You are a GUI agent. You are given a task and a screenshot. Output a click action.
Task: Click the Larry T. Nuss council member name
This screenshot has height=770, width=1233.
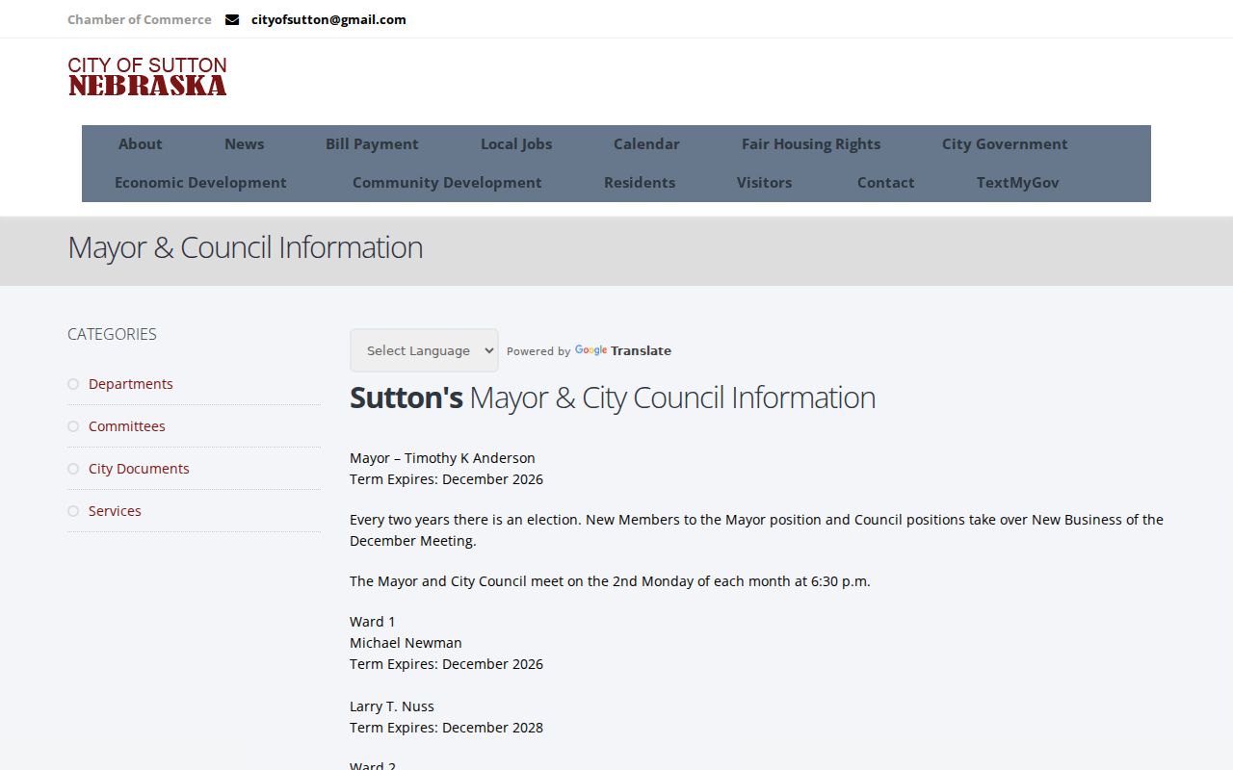[392, 706]
